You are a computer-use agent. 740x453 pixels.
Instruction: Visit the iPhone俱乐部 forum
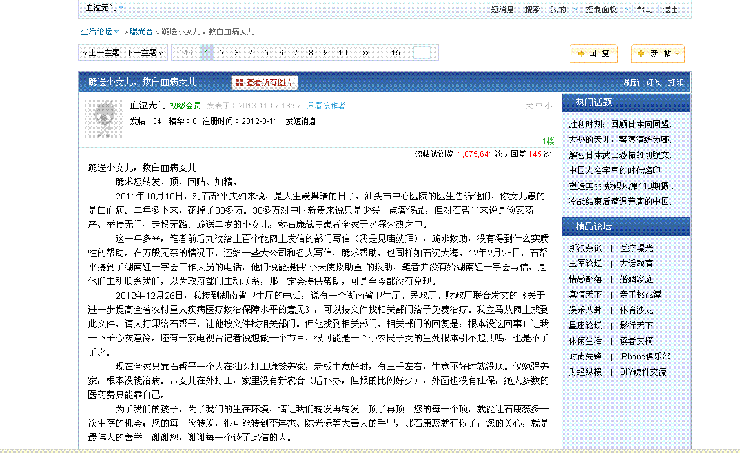click(x=645, y=357)
